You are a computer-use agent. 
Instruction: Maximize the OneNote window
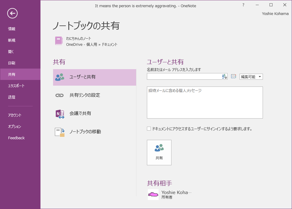271,5
